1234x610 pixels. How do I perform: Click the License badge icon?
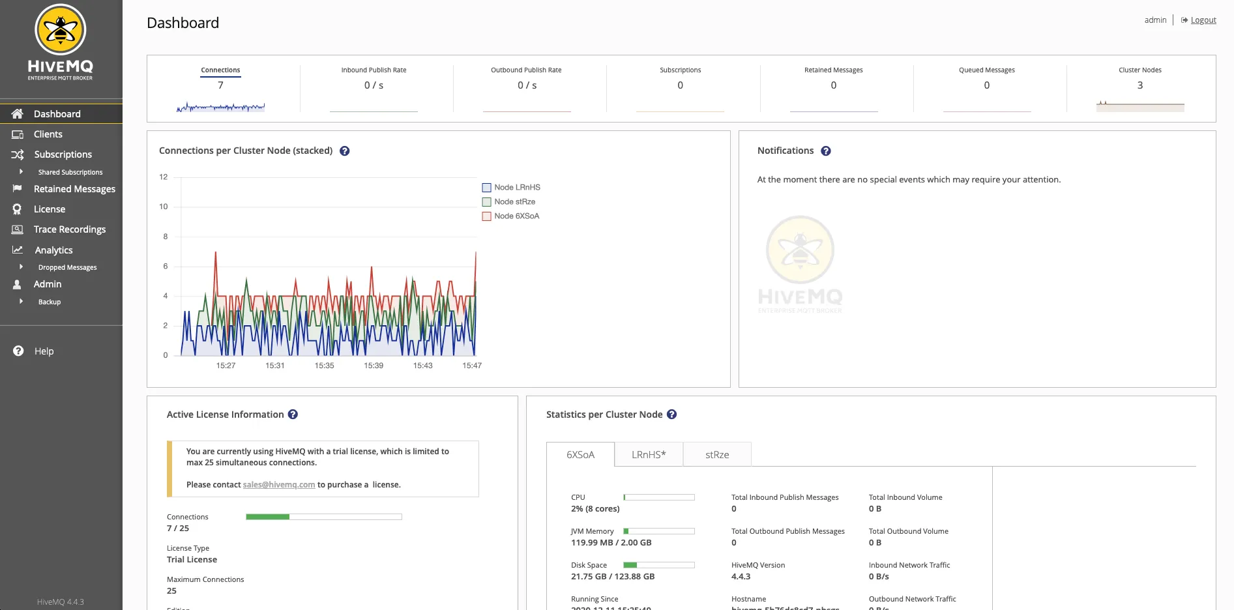(18, 209)
